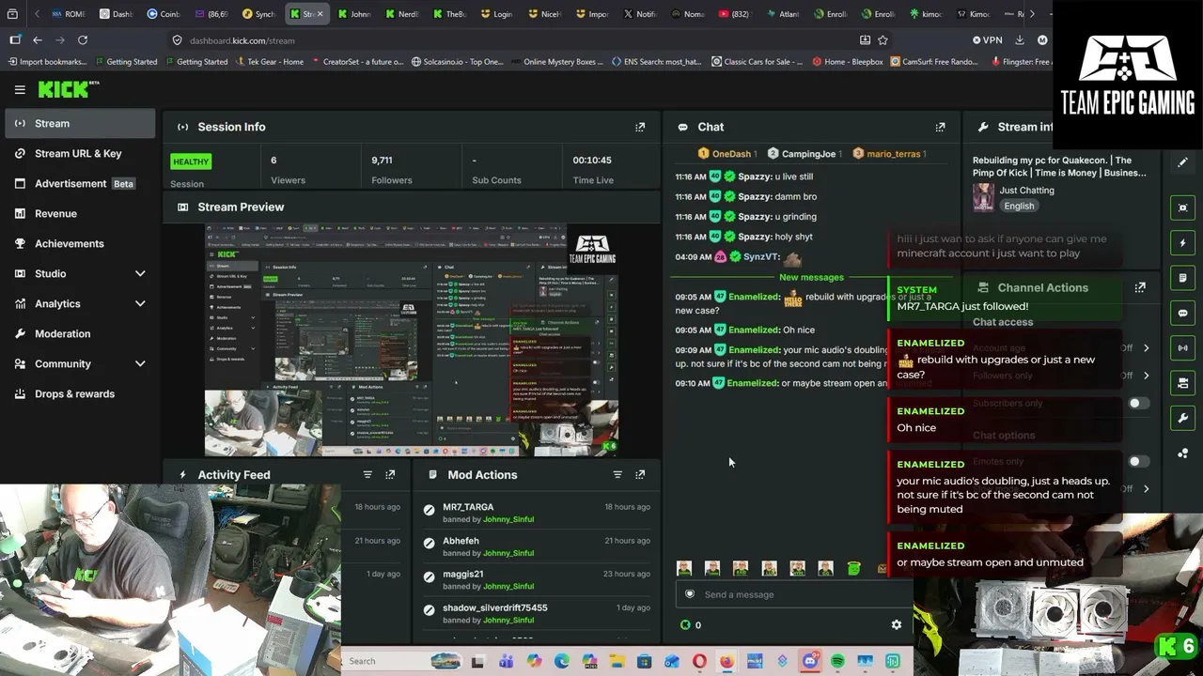Open the Stream sidebar item

coord(80,123)
